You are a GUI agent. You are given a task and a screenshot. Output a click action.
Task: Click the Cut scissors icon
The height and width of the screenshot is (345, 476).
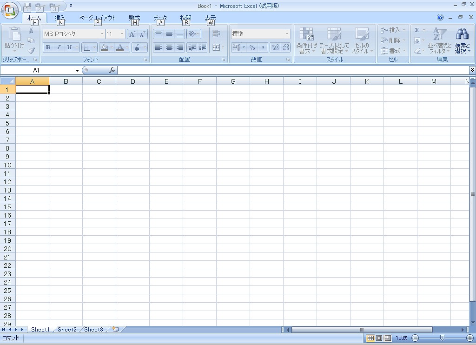click(31, 30)
